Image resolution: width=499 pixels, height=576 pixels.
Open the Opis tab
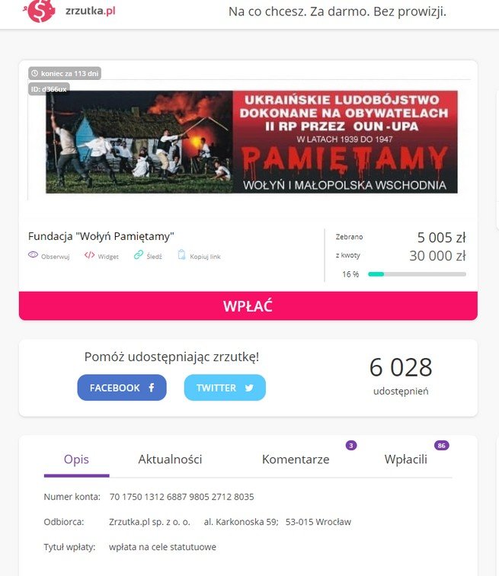pos(76,459)
